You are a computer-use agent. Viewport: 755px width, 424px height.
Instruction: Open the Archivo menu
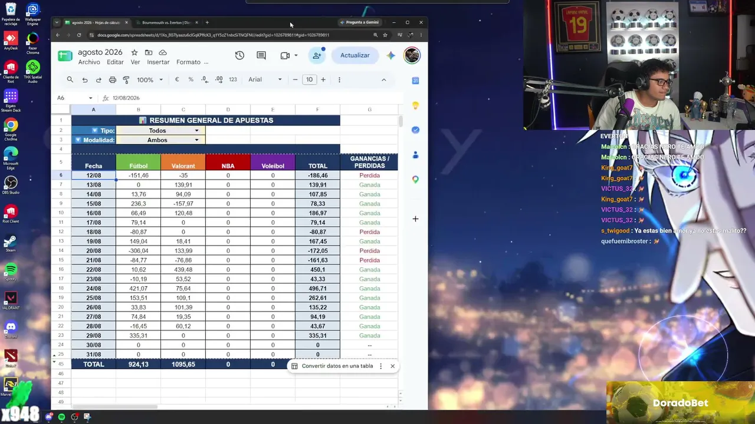pos(89,62)
